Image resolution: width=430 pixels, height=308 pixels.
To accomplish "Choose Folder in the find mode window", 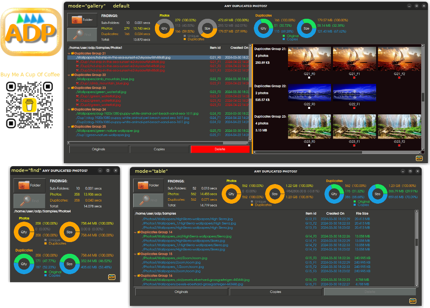I will (x=29, y=185).
